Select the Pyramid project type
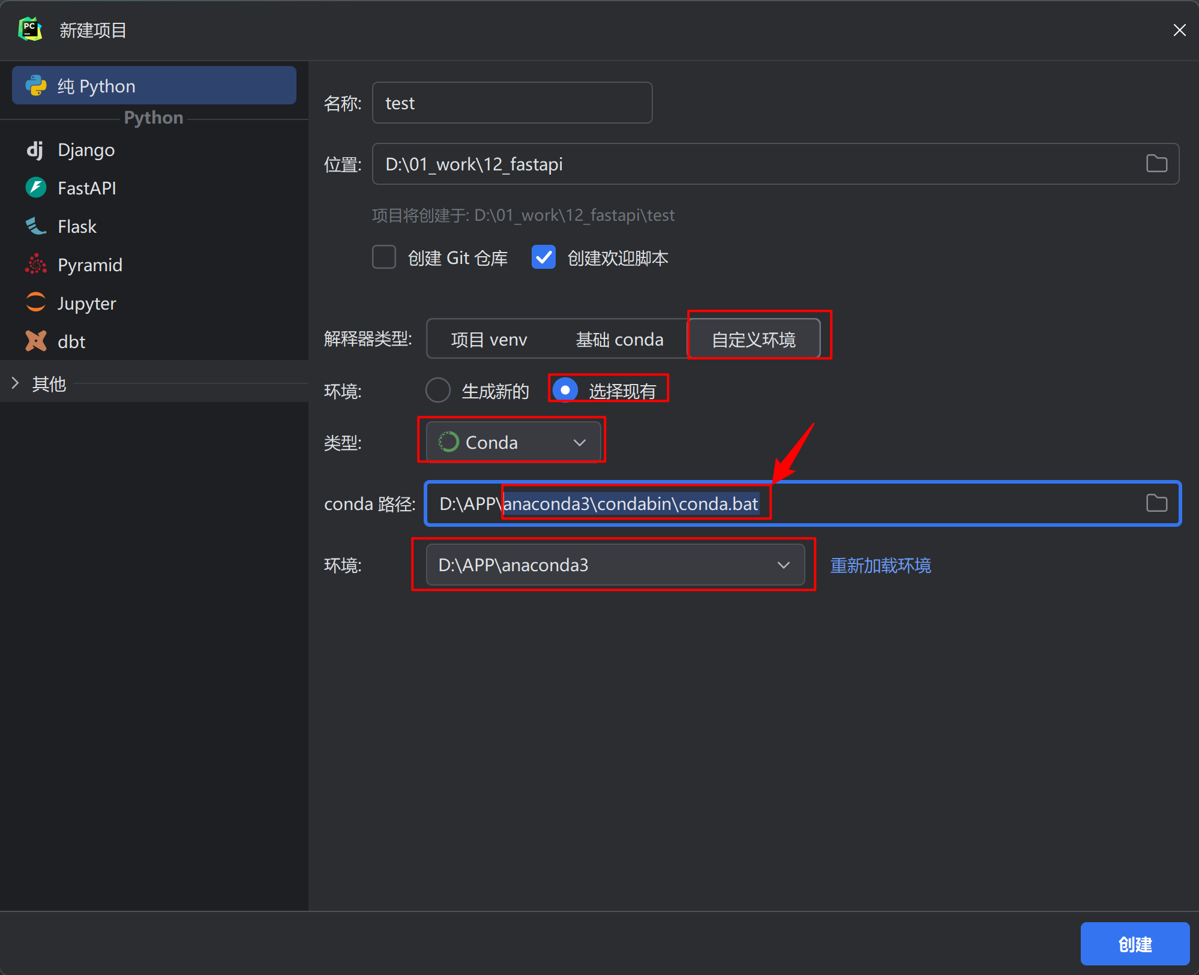1199x975 pixels. pyautogui.click(x=89, y=265)
